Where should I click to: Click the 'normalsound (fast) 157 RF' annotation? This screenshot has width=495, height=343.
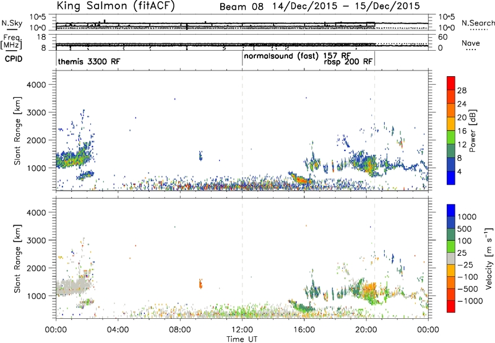point(298,56)
